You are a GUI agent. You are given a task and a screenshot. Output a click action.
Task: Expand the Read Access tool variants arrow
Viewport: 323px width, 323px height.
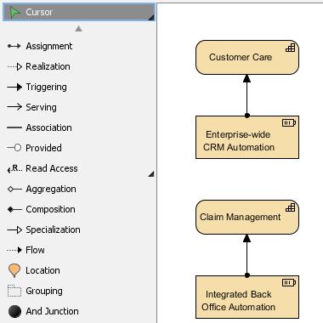tap(151, 174)
